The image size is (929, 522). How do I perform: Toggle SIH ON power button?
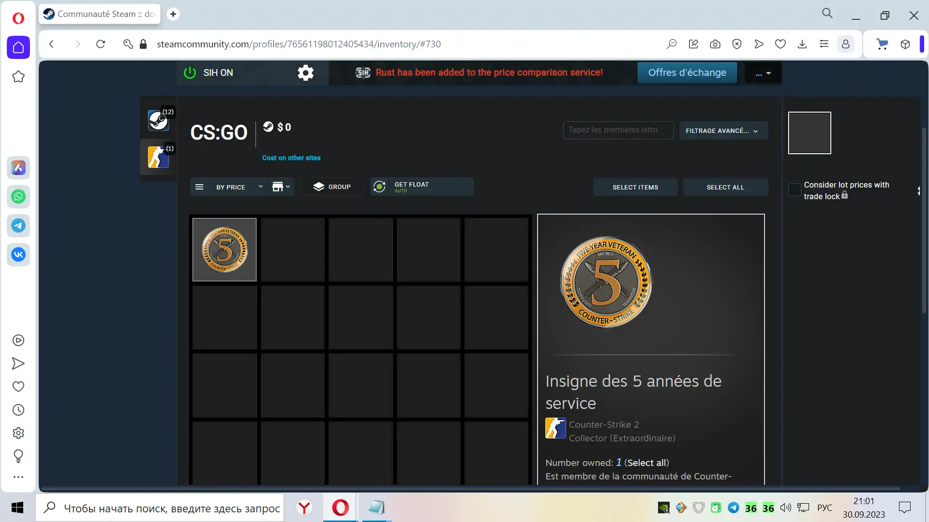coord(190,73)
